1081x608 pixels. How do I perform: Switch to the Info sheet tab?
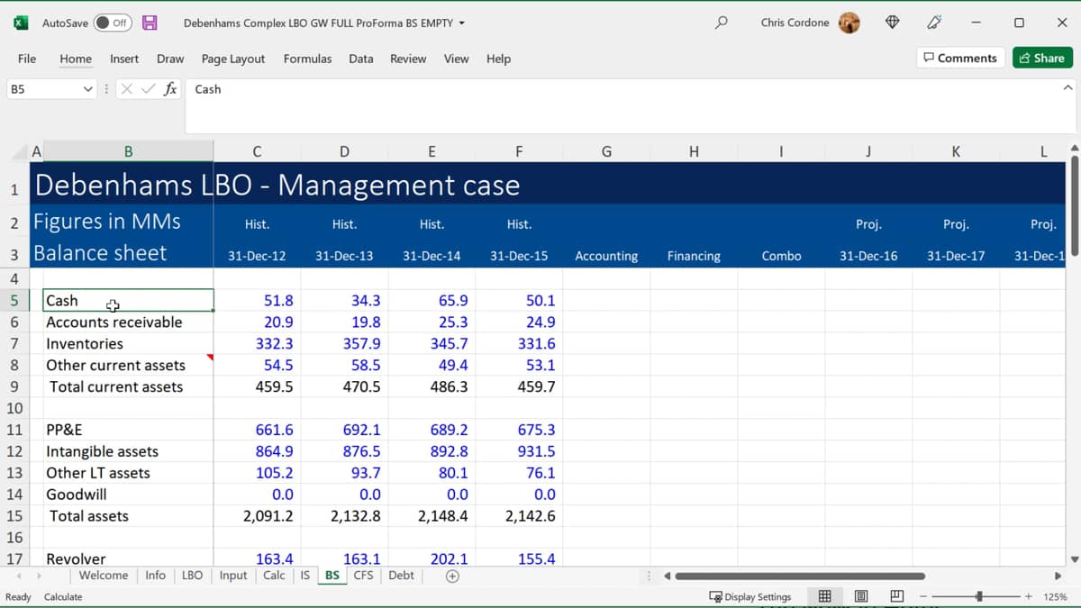coord(156,576)
